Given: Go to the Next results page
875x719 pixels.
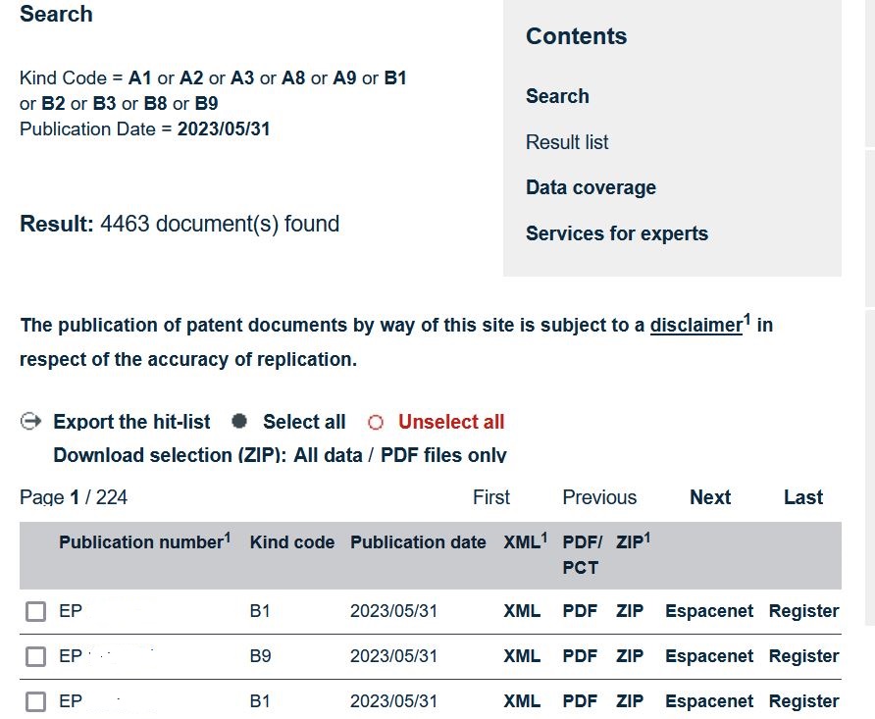Looking at the screenshot, I should [x=710, y=497].
